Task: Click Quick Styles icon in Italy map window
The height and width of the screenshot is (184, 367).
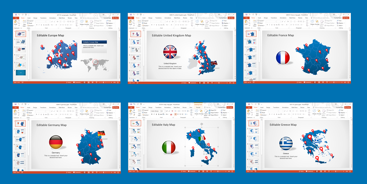Action: [x=206, y=111]
